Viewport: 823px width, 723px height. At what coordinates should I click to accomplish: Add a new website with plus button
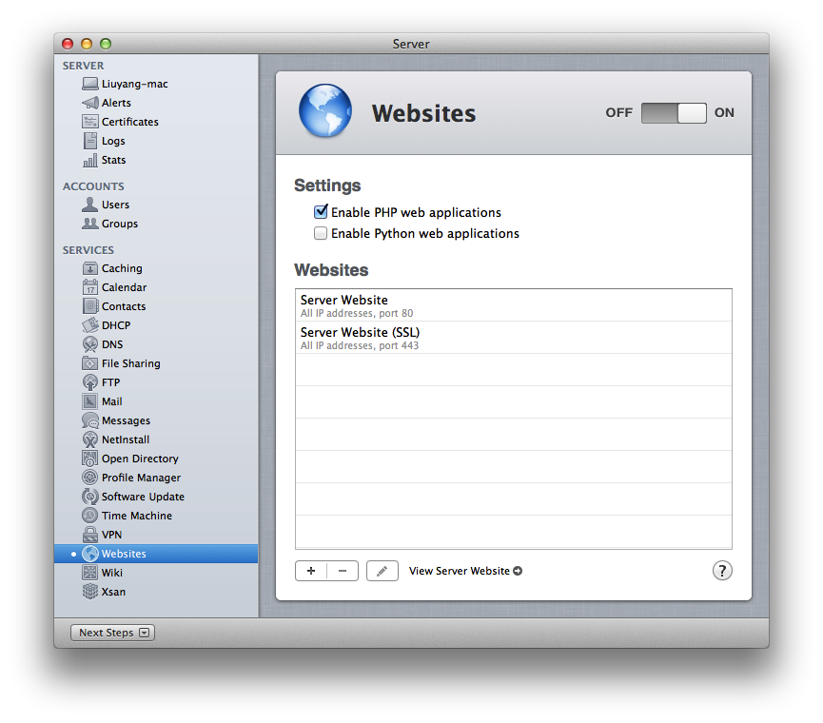pyautogui.click(x=311, y=571)
